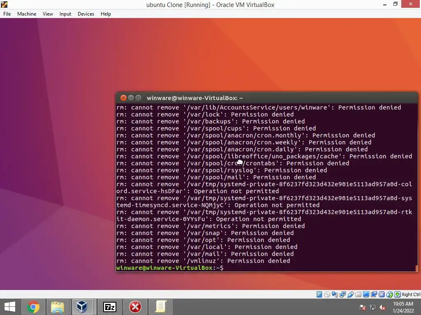Open the Devices menu
The width and height of the screenshot is (421, 315).
[86, 14]
